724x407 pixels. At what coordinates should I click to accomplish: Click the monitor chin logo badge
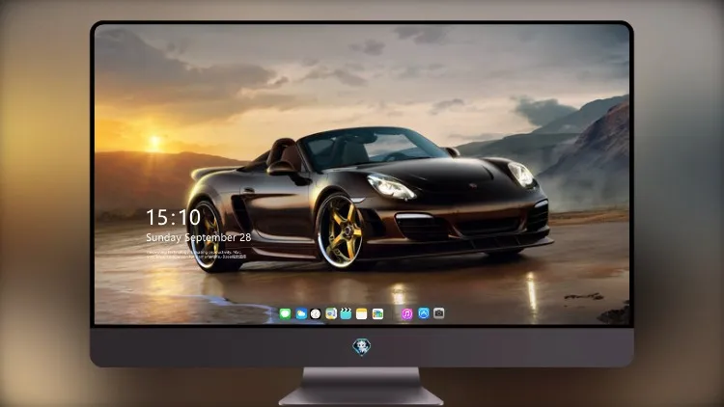click(x=362, y=347)
